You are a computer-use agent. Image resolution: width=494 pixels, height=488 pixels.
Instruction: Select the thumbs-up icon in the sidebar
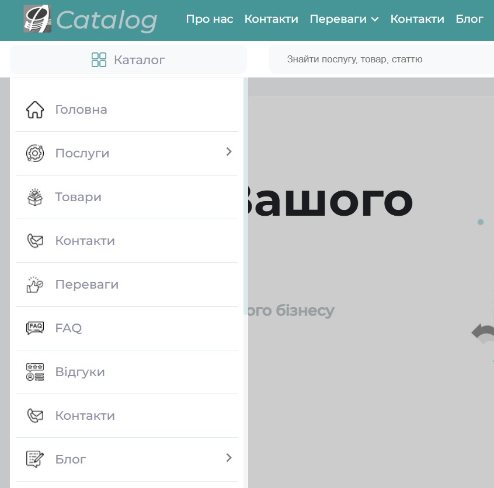click(x=35, y=285)
